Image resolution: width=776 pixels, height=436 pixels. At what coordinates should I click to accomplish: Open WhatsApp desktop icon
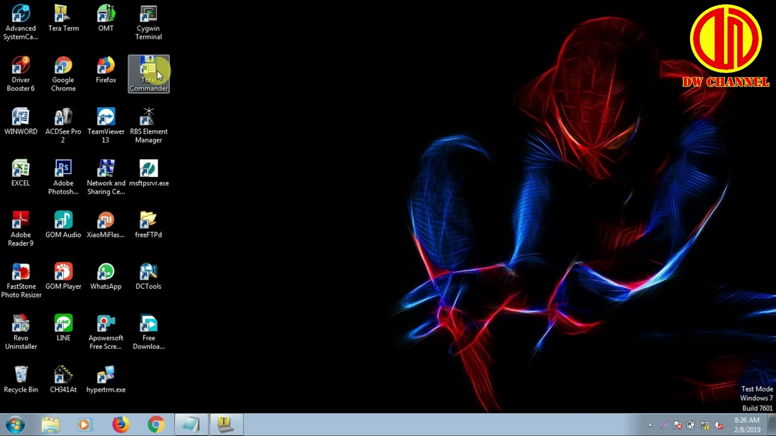(x=105, y=276)
